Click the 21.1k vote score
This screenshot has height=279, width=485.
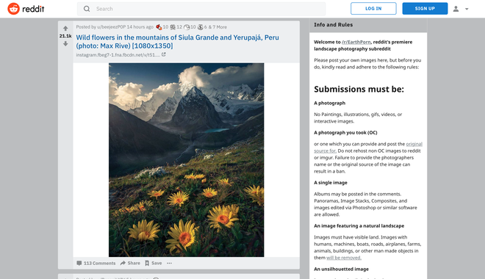click(x=65, y=36)
